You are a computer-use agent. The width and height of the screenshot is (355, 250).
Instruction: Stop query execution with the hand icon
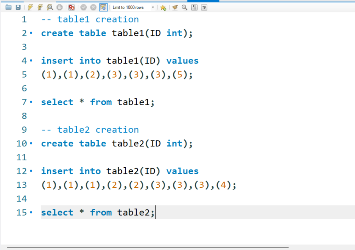tap(60, 7)
